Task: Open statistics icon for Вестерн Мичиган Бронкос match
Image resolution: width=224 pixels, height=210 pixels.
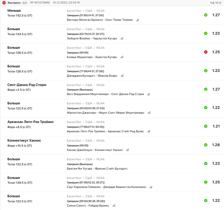Action: (x=138, y=20)
